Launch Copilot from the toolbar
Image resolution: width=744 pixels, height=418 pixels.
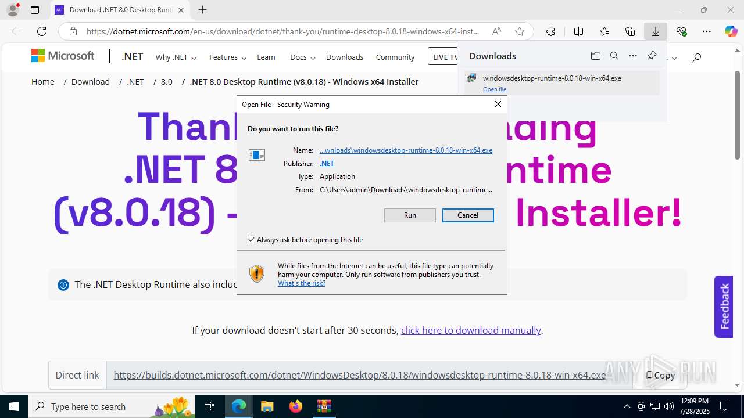coord(731,31)
